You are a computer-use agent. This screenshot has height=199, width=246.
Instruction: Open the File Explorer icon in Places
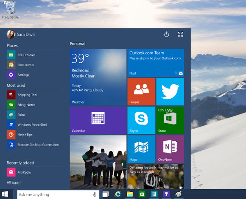[11, 55]
